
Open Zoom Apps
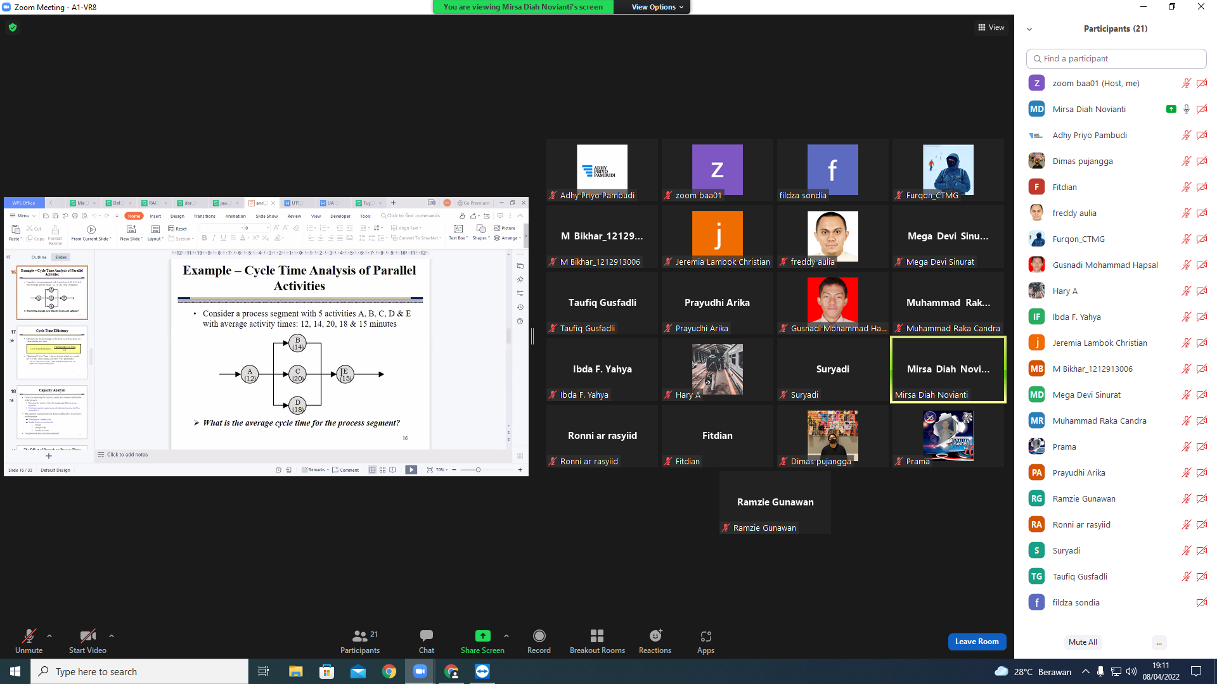705,641
